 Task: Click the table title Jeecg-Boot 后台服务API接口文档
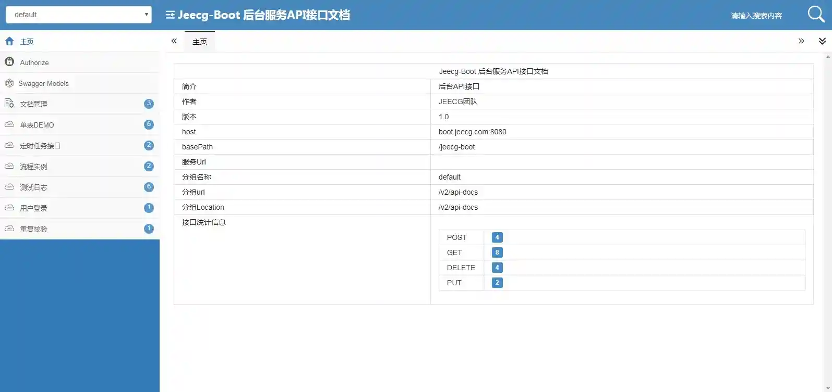click(x=493, y=71)
